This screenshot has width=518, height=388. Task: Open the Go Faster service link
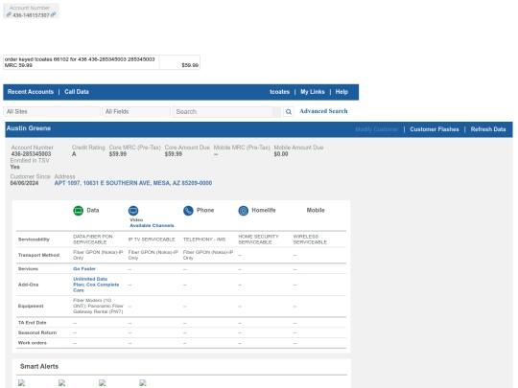point(84,269)
